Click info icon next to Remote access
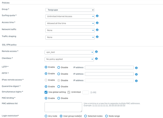This screenshot has height=118, width=163. click(96, 52)
